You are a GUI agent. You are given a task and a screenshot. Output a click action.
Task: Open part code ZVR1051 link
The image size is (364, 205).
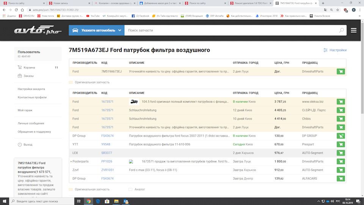pyautogui.click(x=107, y=170)
